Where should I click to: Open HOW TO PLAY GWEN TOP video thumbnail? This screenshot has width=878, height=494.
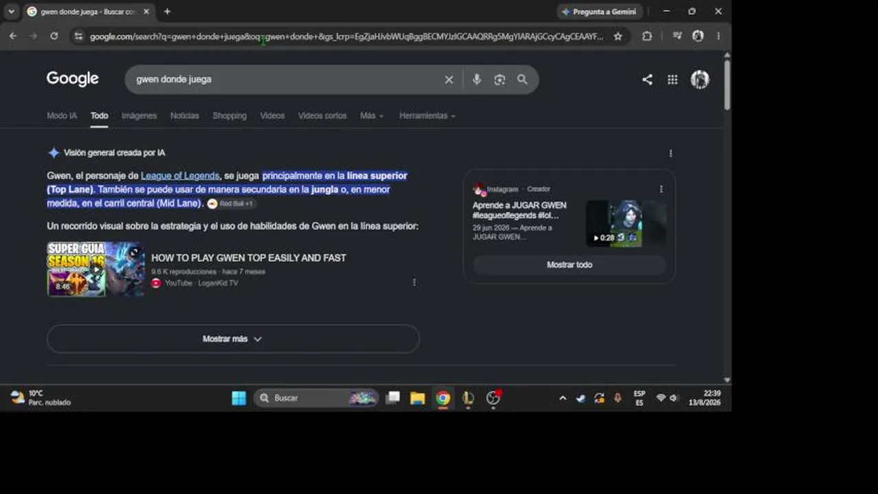click(95, 269)
